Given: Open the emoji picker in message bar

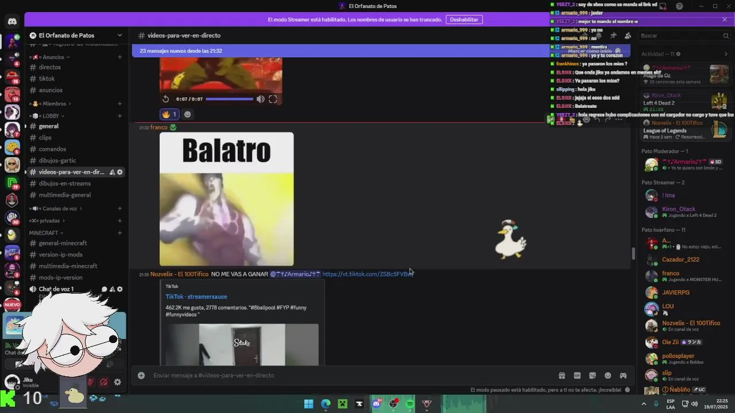Looking at the screenshot, I should 608,376.
